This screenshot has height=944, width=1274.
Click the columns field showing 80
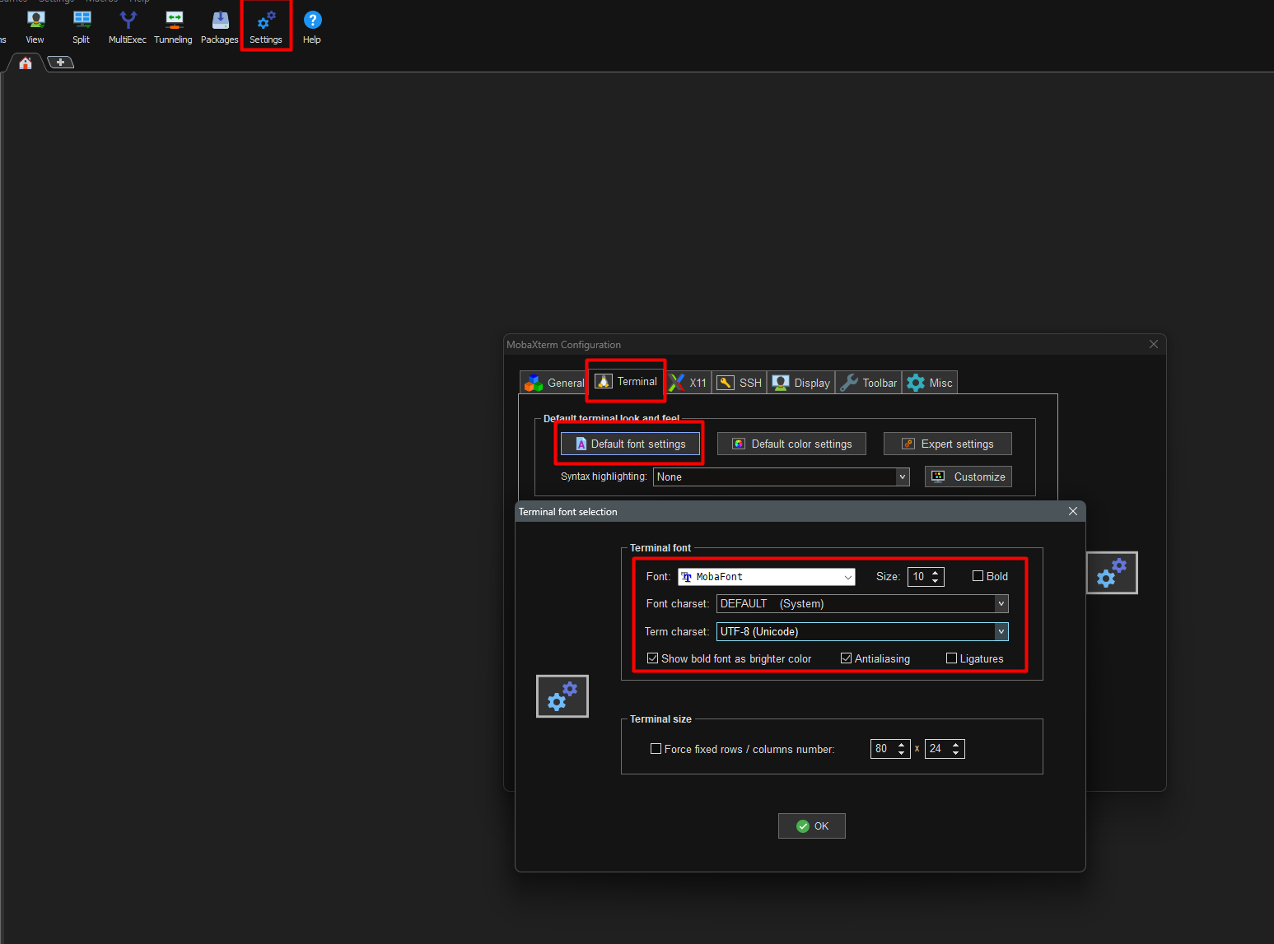pos(882,749)
